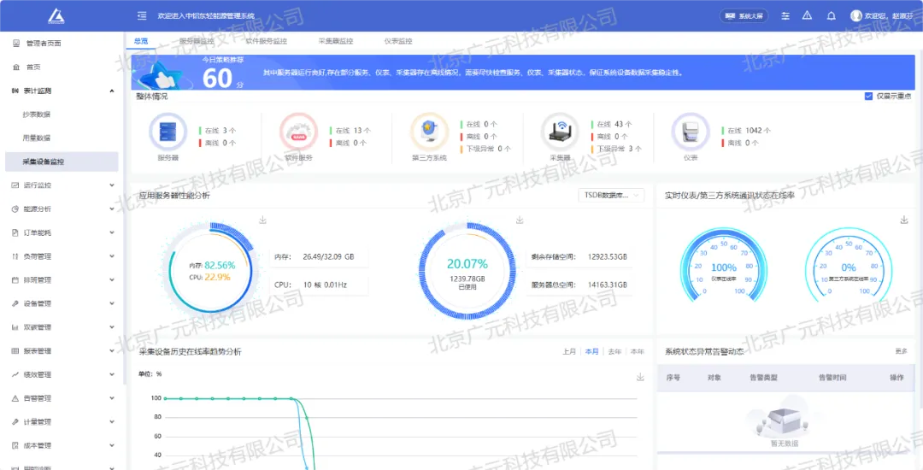Download the 实时仪表 online rate gauge chart

[x=903, y=220]
